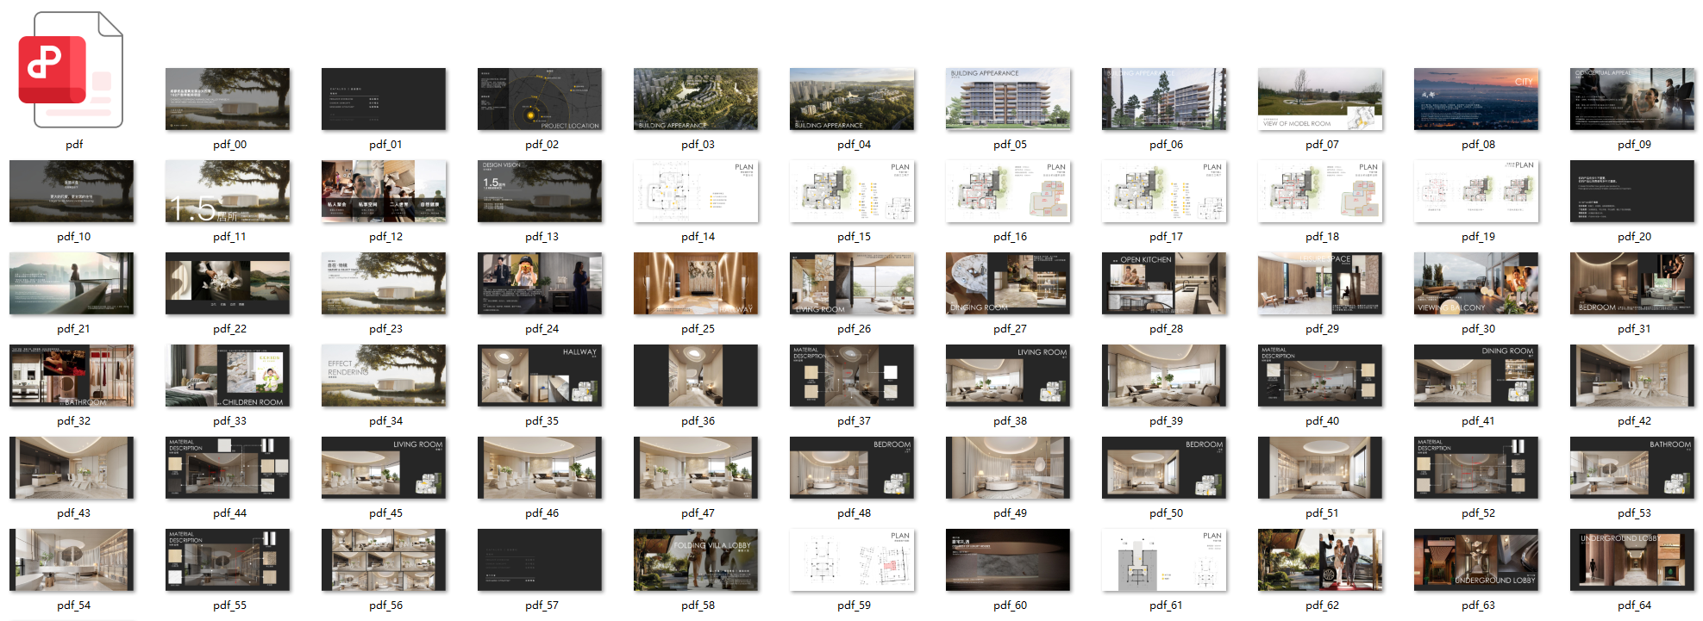Click the pdf_28 open kitchen thumbnail

coord(1164,283)
